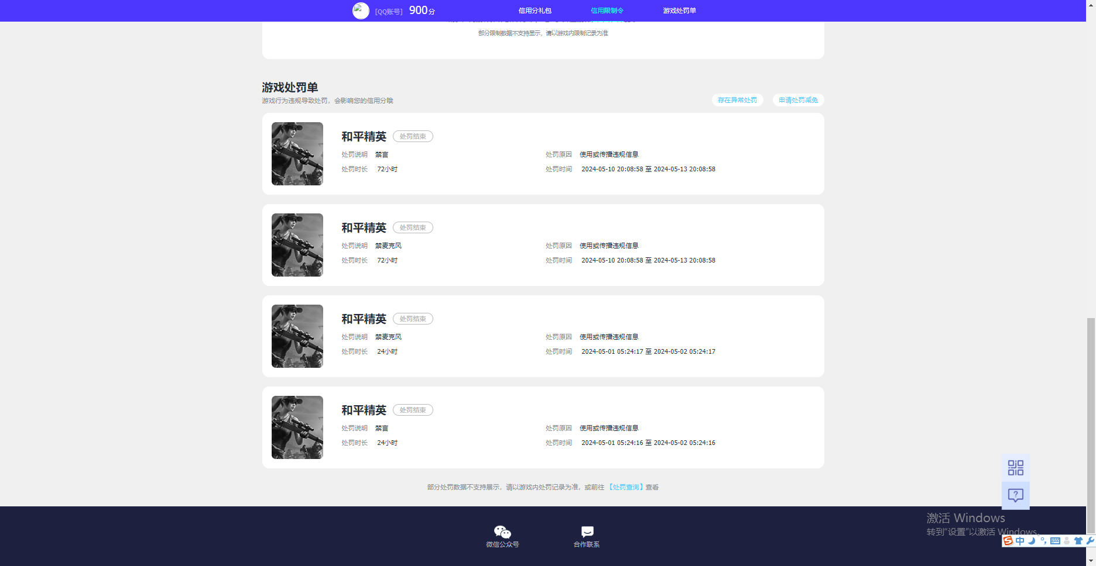The height and width of the screenshot is (566, 1096).
Task: Click the 游戏处罚单 section heading
Action: (290, 87)
